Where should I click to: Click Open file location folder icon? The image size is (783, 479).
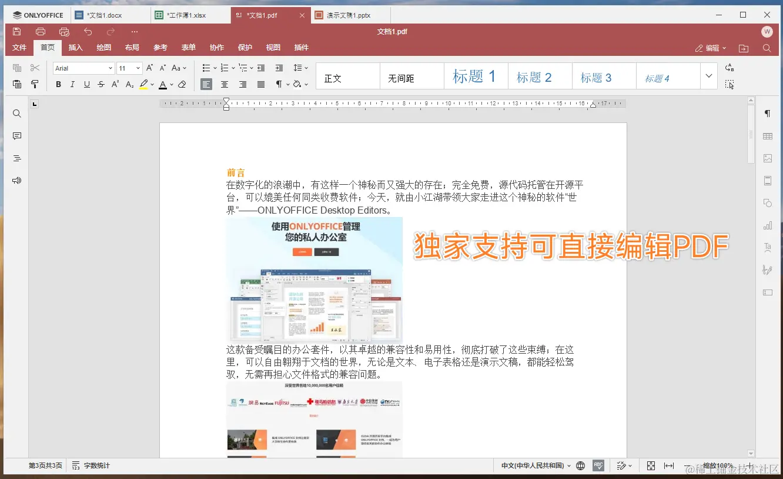pos(744,48)
